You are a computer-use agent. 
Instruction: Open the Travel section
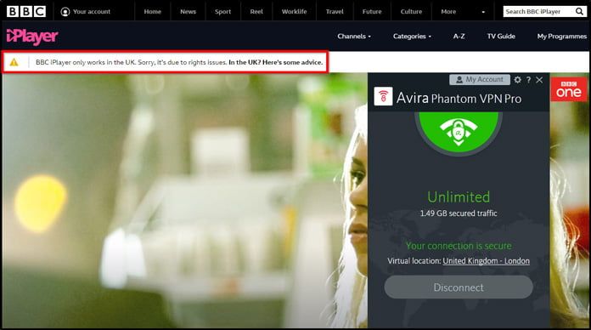pos(335,12)
